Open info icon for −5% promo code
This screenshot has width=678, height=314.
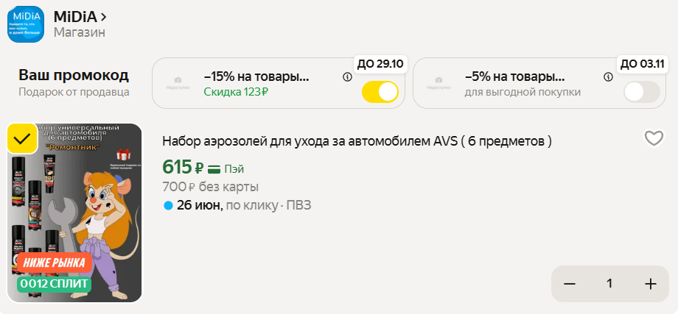point(609,78)
